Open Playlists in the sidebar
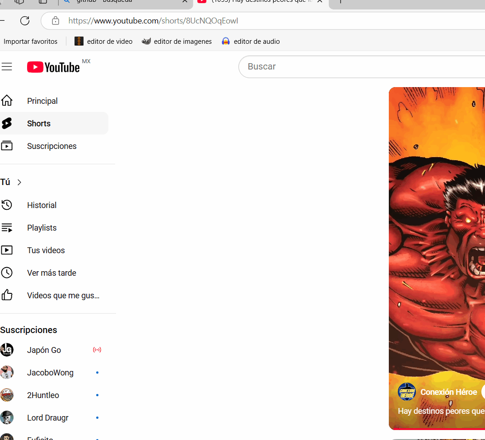This screenshot has width=485, height=440. click(54, 227)
